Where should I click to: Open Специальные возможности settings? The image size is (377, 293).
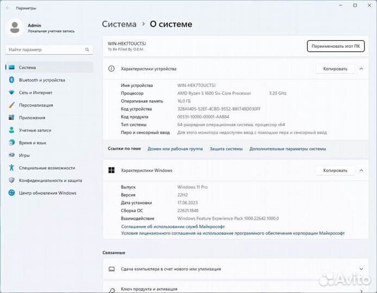(49, 168)
